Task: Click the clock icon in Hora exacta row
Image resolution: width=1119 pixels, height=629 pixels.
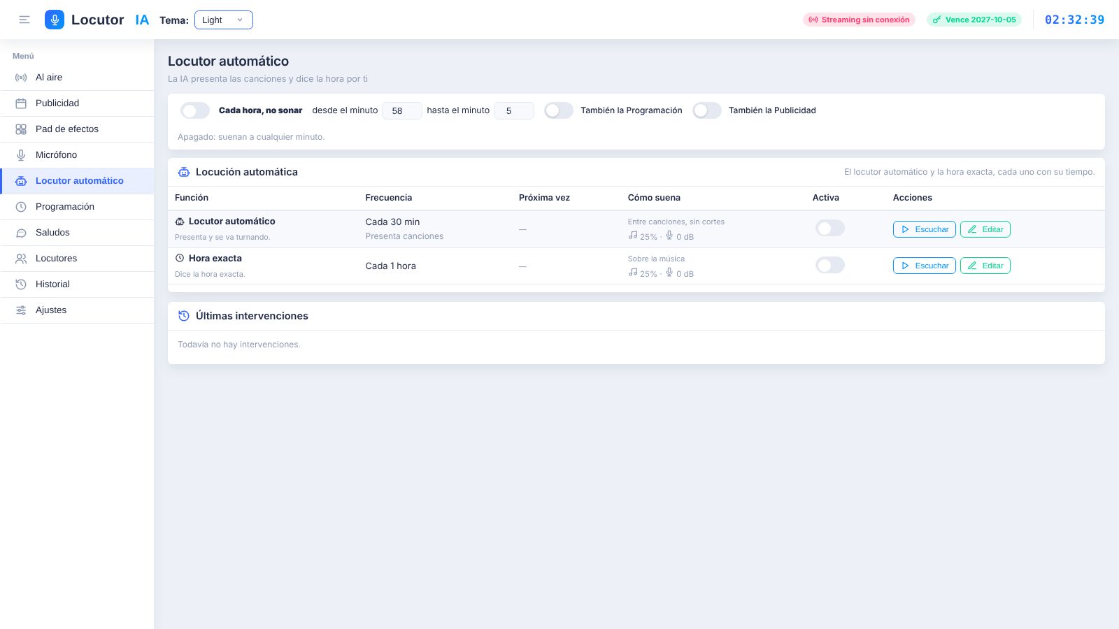Action: pyautogui.click(x=180, y=258)
